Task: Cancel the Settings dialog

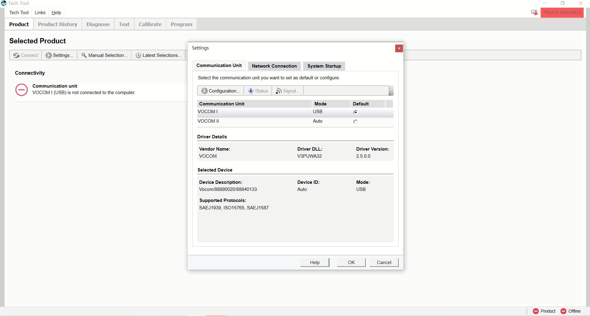Action: click(x=384, y=263)
